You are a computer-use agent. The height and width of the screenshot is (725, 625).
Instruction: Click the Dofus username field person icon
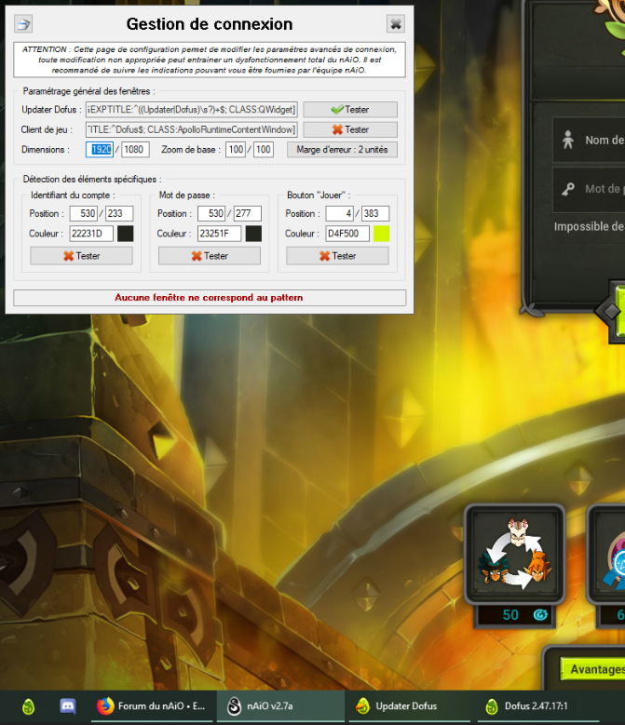click(568, 140)
